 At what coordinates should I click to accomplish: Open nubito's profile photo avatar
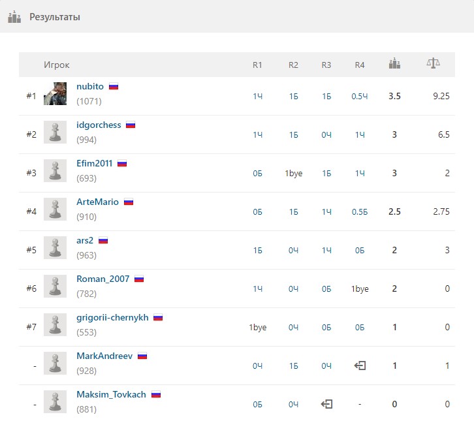55,94
